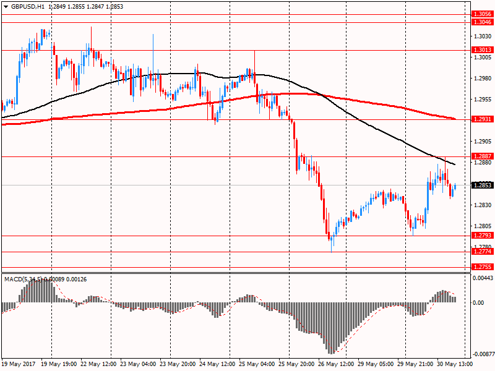Screen dimensions: 495x371
Task: Click the 30 May 13:00 time label
Action: (455, 364)
